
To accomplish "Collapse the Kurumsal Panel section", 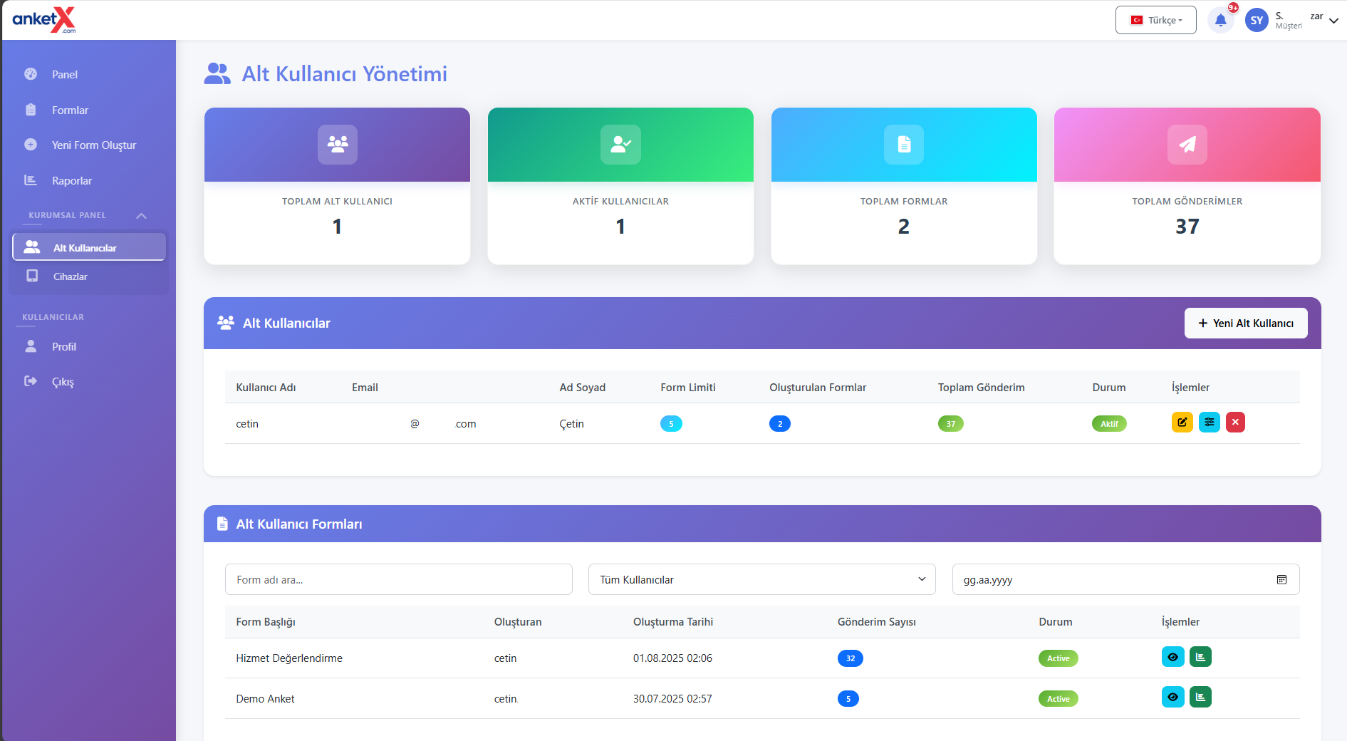I will [x=141, y=216].
